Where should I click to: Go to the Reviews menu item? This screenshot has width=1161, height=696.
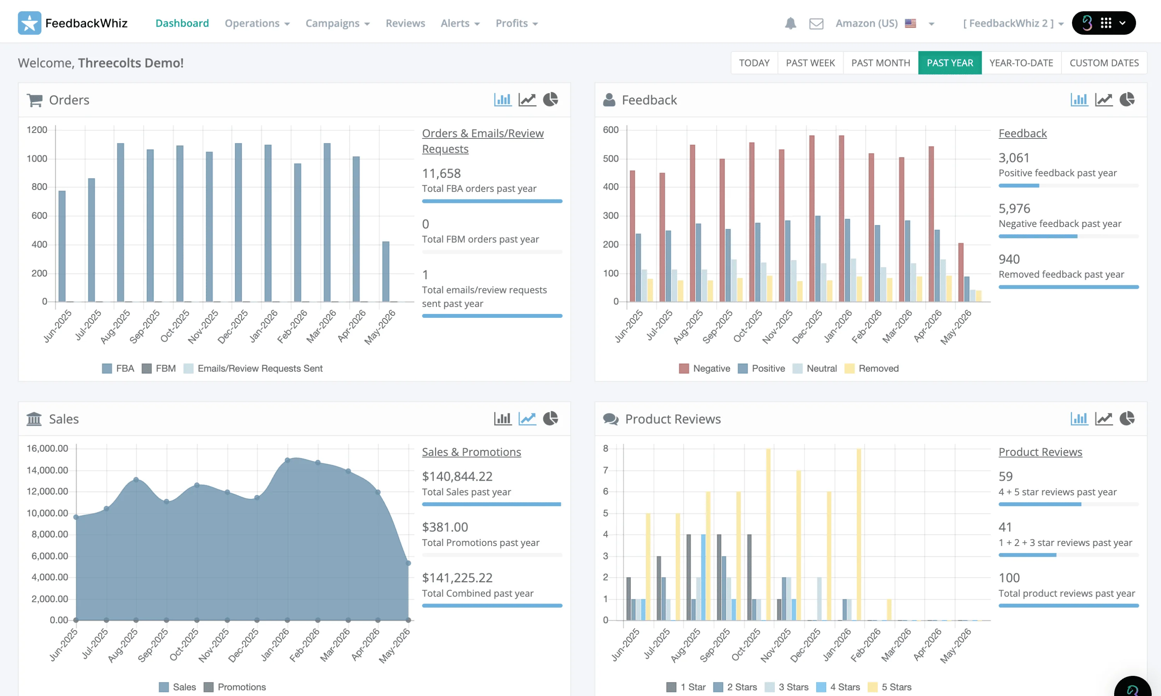[405, 23]
